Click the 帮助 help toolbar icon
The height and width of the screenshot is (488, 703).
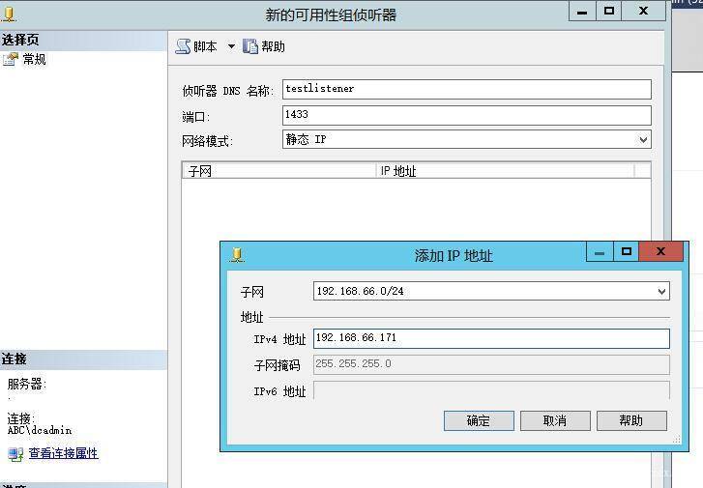click(250, 46)
